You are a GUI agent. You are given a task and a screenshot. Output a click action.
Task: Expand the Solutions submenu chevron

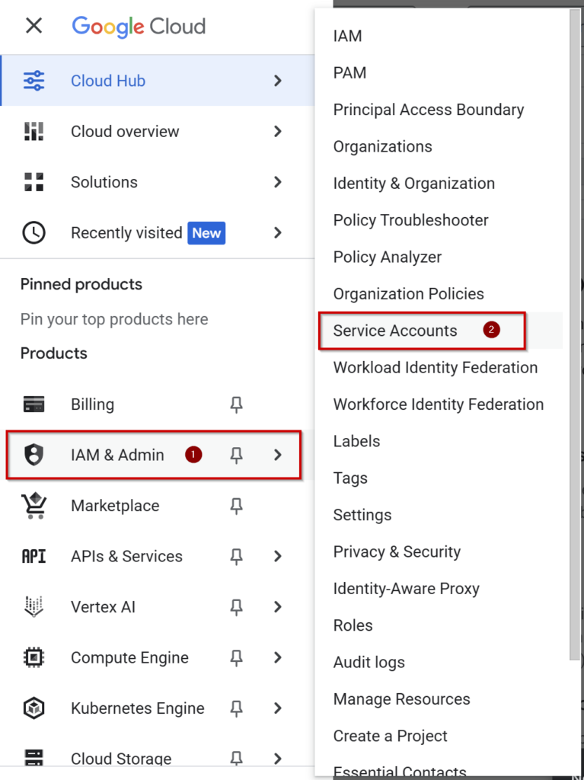[278, 182]
